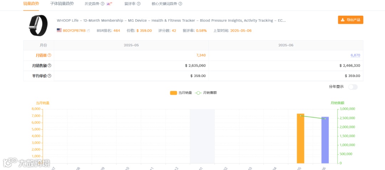Click the price value $ 359.00
Image resolution: width=385 pixels, height=170 pixels.
point(144,31)
